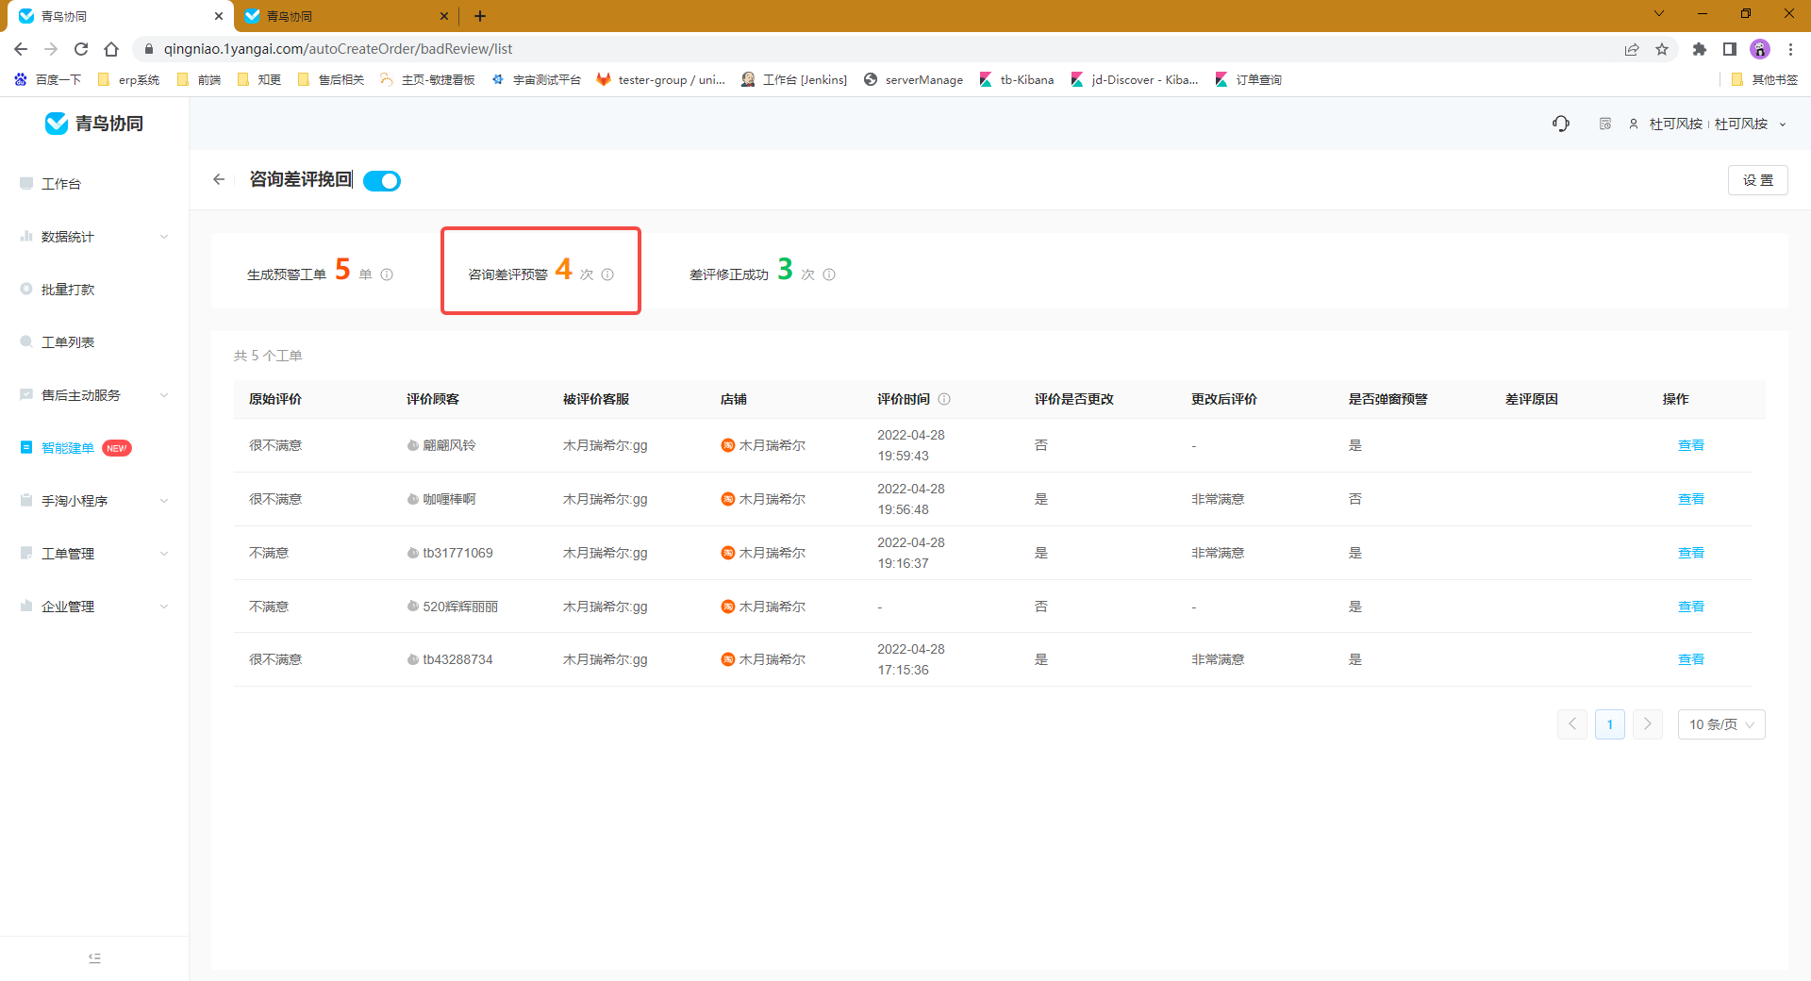Screen dimensions: 1811x981
Task: Click the back arrow beside 咨询差评挽回
Action: (219, 179)
